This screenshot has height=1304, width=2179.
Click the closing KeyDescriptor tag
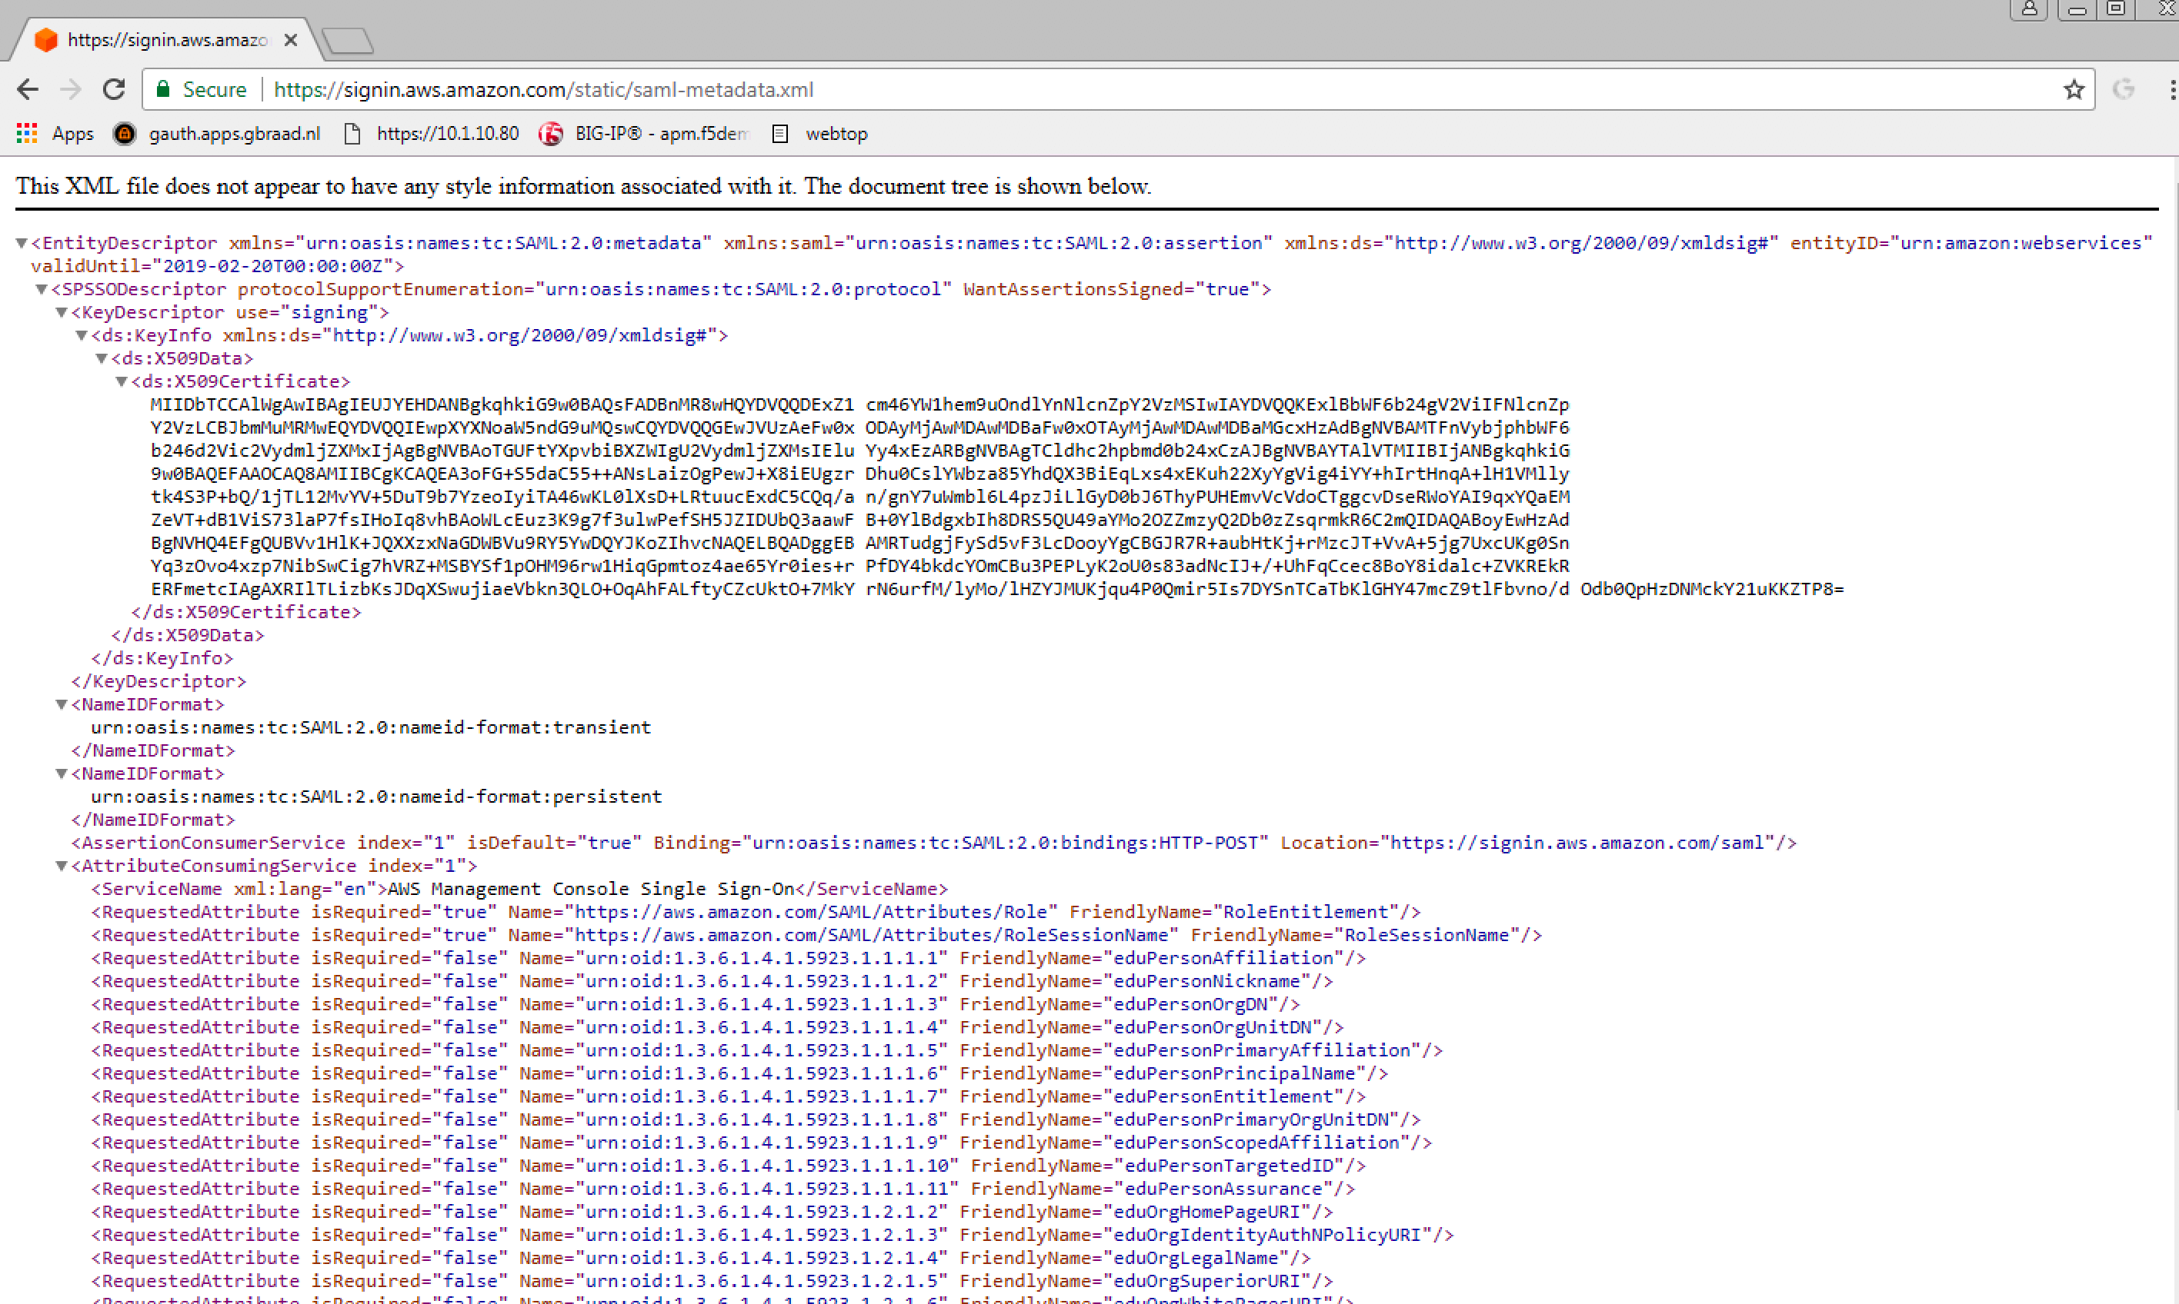pyautogui.click(x=159, y=682)
